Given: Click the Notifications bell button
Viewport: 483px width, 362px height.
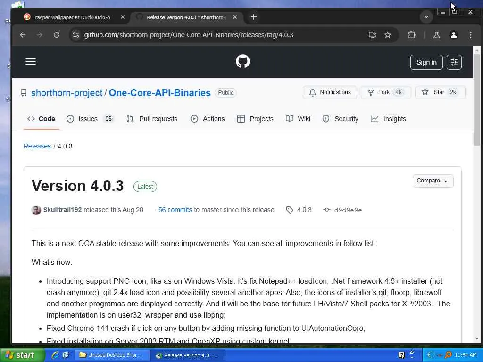Looking at the screenshot, I should click(330, 92).
